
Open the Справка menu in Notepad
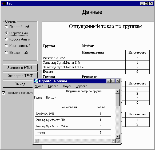(82, 86)
